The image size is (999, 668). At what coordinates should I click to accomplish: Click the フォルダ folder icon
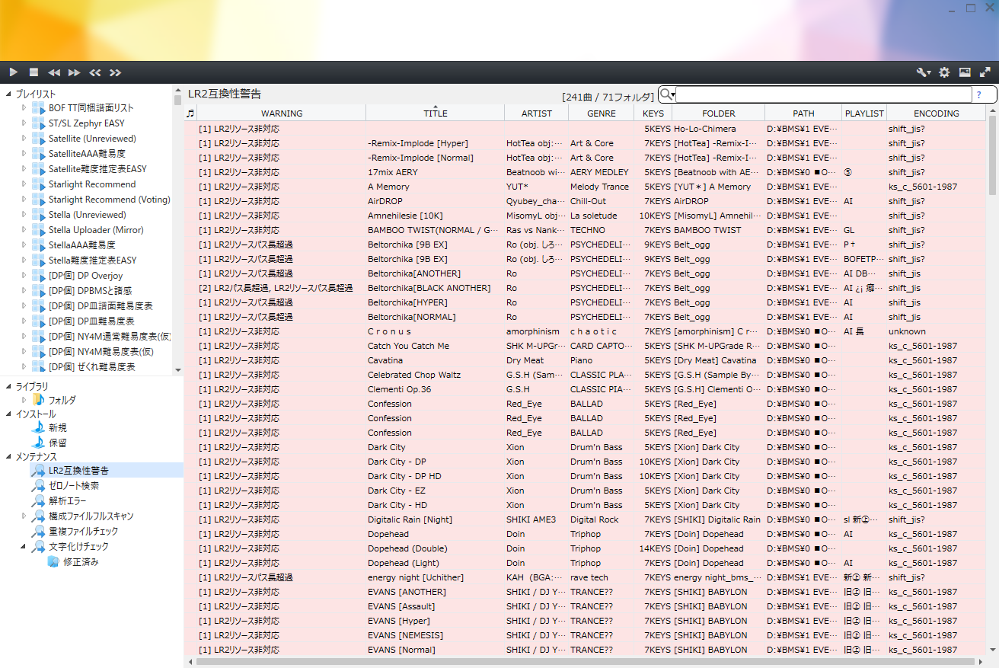(x=38, y=400)
